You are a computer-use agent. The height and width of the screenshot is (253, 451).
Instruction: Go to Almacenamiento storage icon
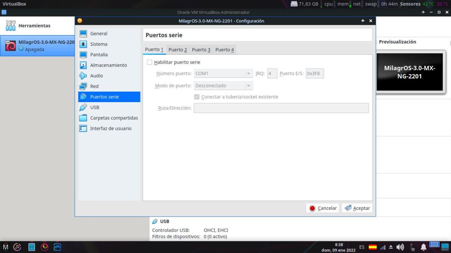83,65
